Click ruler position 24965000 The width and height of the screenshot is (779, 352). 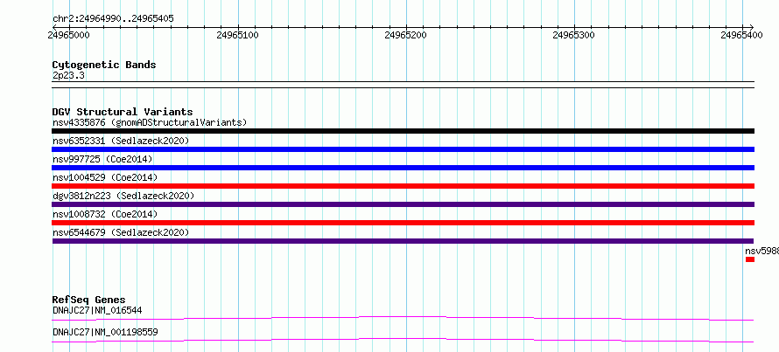coord(69,35)
